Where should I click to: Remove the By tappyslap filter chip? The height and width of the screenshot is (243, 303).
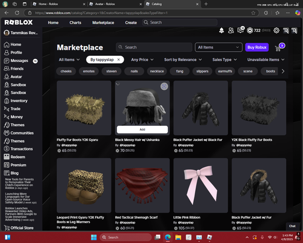[119, 60]
